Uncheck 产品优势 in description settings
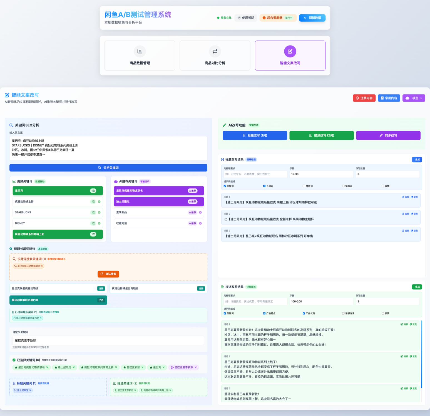Image resolution: width=430 pixels, height=416 pixels. click(x=304, y=313)
